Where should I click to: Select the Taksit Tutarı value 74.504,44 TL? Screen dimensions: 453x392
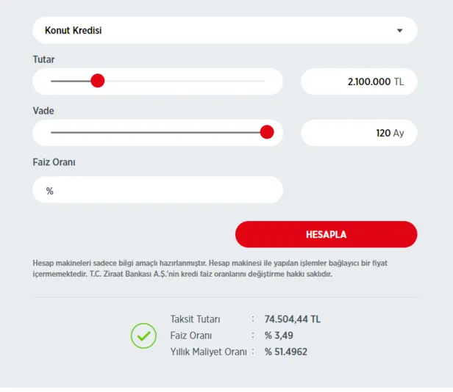[x=292, y=319]
